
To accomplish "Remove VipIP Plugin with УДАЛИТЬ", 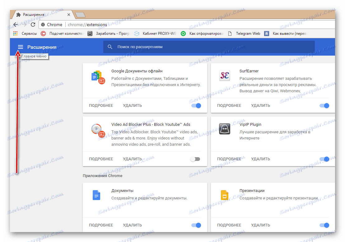I will pyautogui.click(x=261, y=159).
